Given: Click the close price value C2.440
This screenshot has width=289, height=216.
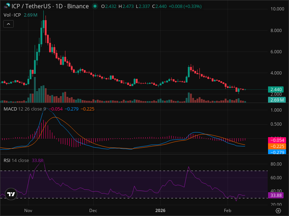Looking at the screenshot, I should click(x=159, y=6).
